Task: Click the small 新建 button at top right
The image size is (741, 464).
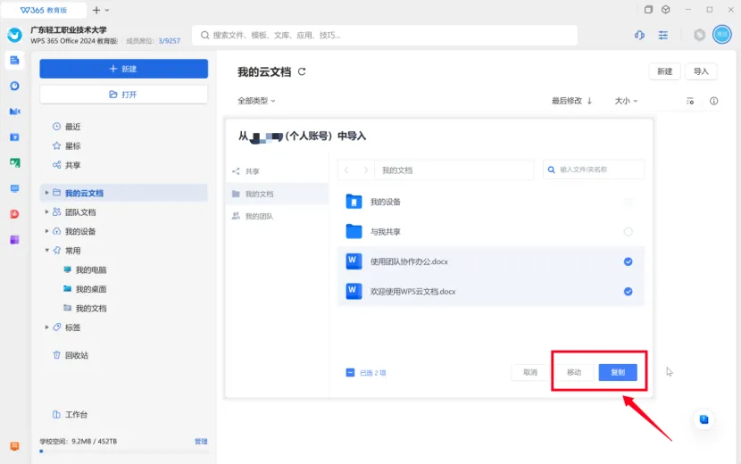Action: click(664, 71)
